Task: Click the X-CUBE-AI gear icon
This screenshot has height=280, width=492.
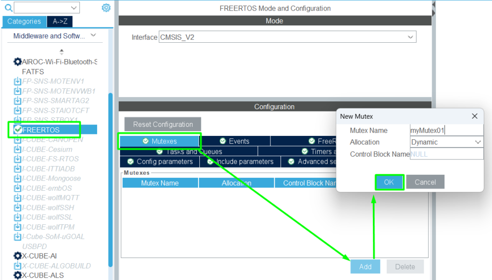Action: pyautogui.click(x=18, y=256)
